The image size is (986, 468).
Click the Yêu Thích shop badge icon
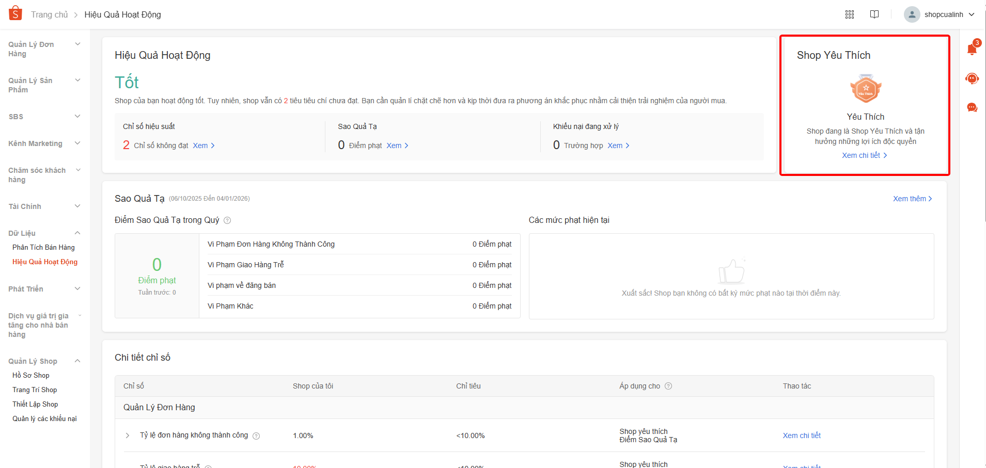click(x=866, y=89)
